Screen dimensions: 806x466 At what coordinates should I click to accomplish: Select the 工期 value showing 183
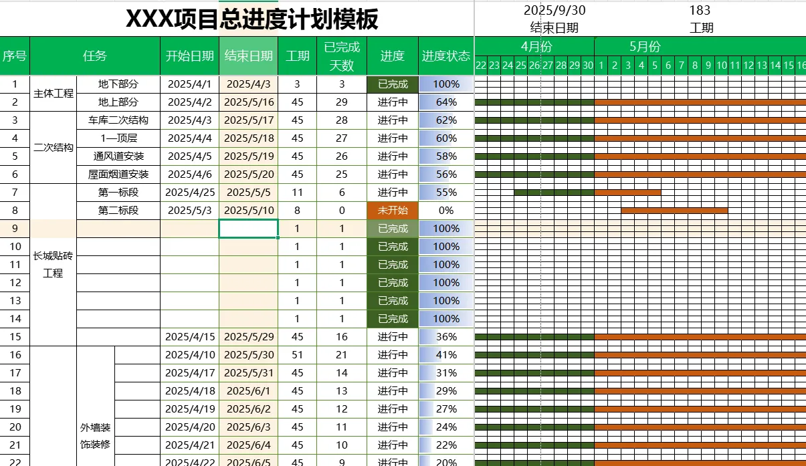point(702,9)
